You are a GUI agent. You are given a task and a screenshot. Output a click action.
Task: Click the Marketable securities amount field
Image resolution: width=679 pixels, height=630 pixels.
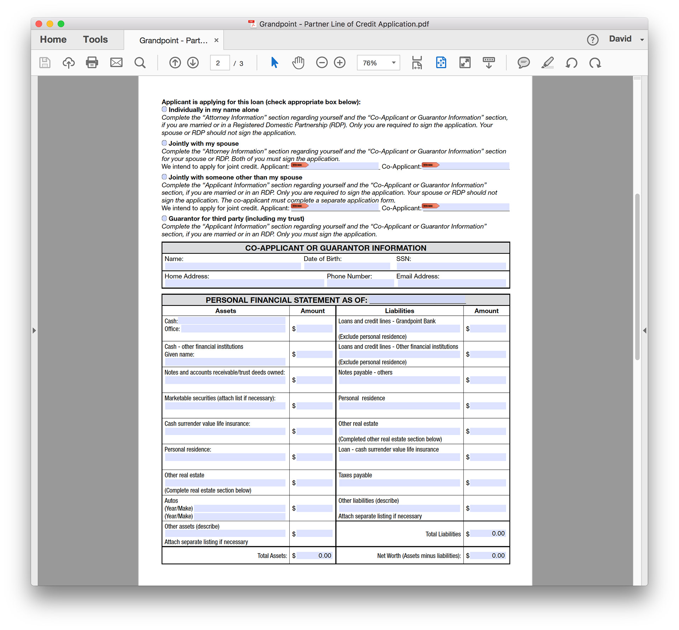pyautogui.click(x=314, y=406)
